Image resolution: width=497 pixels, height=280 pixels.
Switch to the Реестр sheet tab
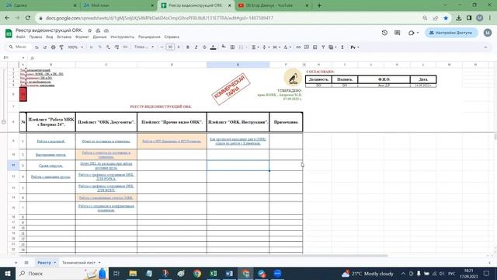pyautogui.click(x=46, y=263)
